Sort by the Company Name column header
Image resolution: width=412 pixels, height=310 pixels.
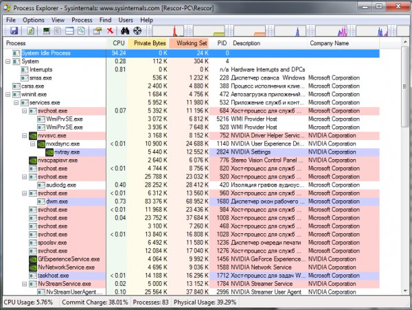coord(343,43)
